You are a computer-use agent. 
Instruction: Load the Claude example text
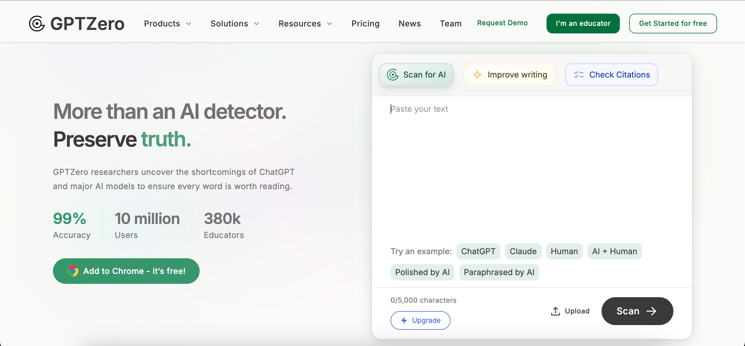point(523,251)
